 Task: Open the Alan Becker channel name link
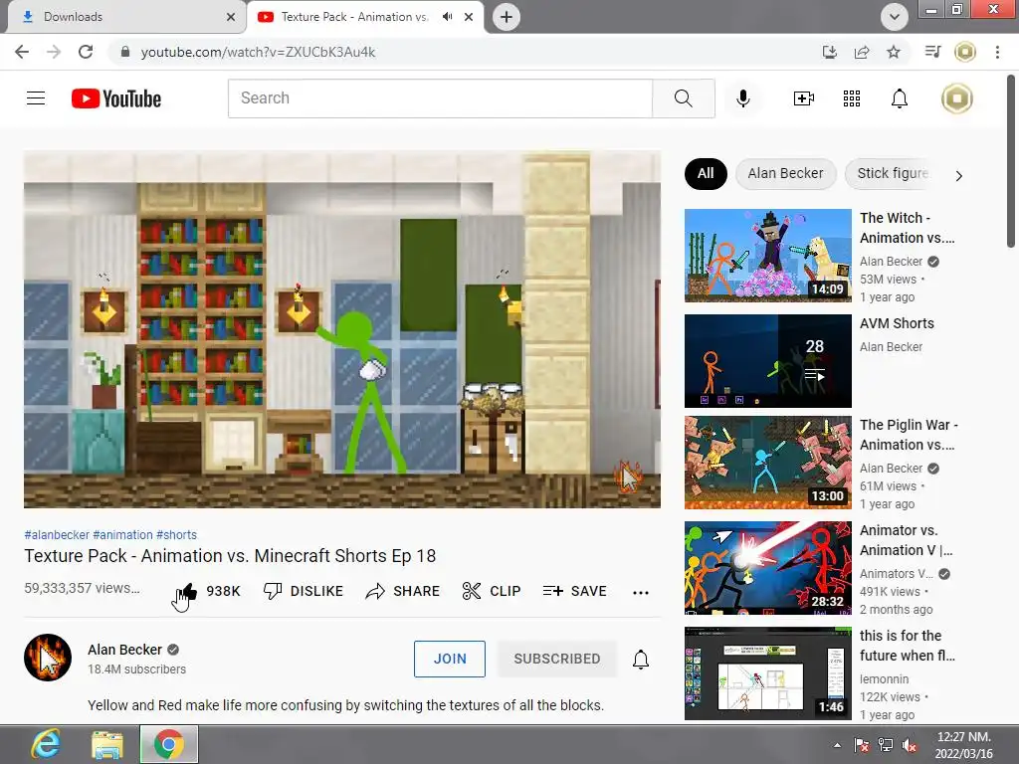coord(124,650)
